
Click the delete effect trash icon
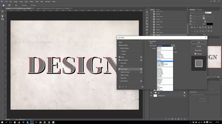143,87
